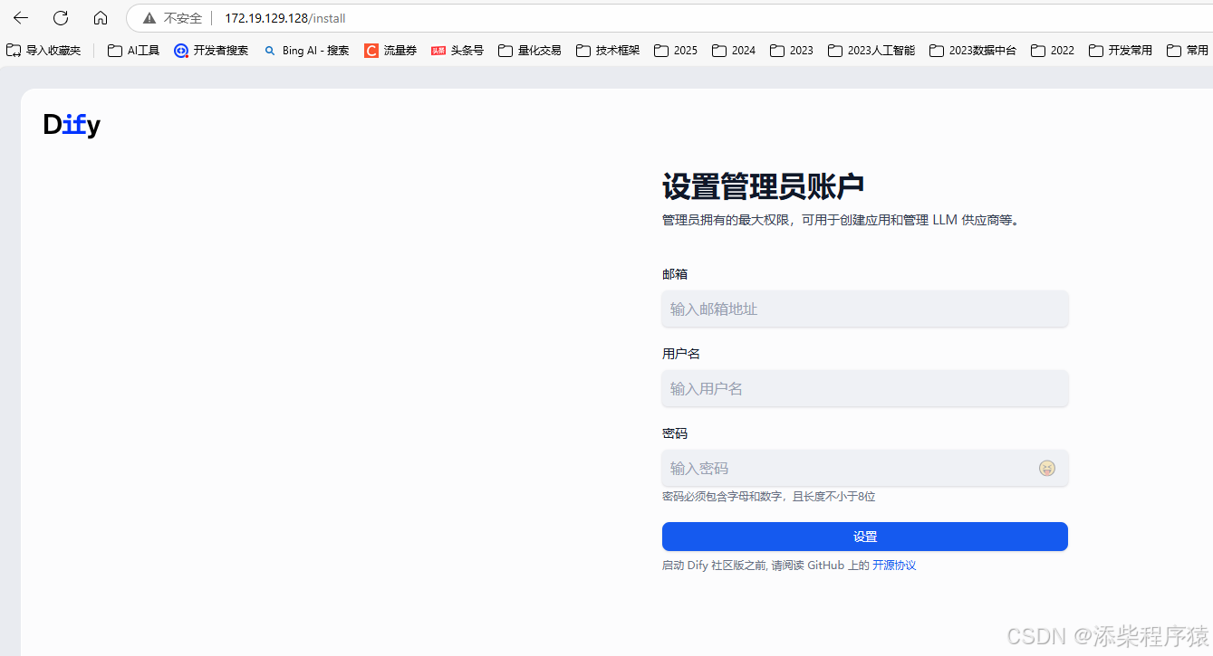Open the 2024 bookmark folder
1213x656 pixels.
734,51
